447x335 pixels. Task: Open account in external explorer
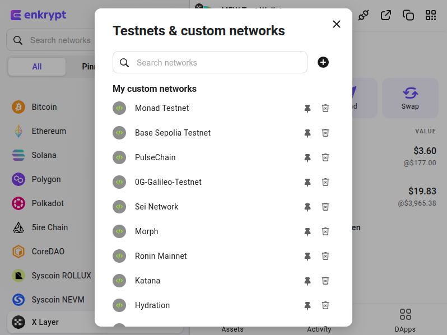click(386, 15)
